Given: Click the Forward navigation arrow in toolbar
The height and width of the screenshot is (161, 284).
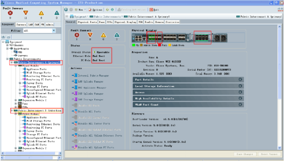Looking at the screenshot, I should (x=71, y=10).
